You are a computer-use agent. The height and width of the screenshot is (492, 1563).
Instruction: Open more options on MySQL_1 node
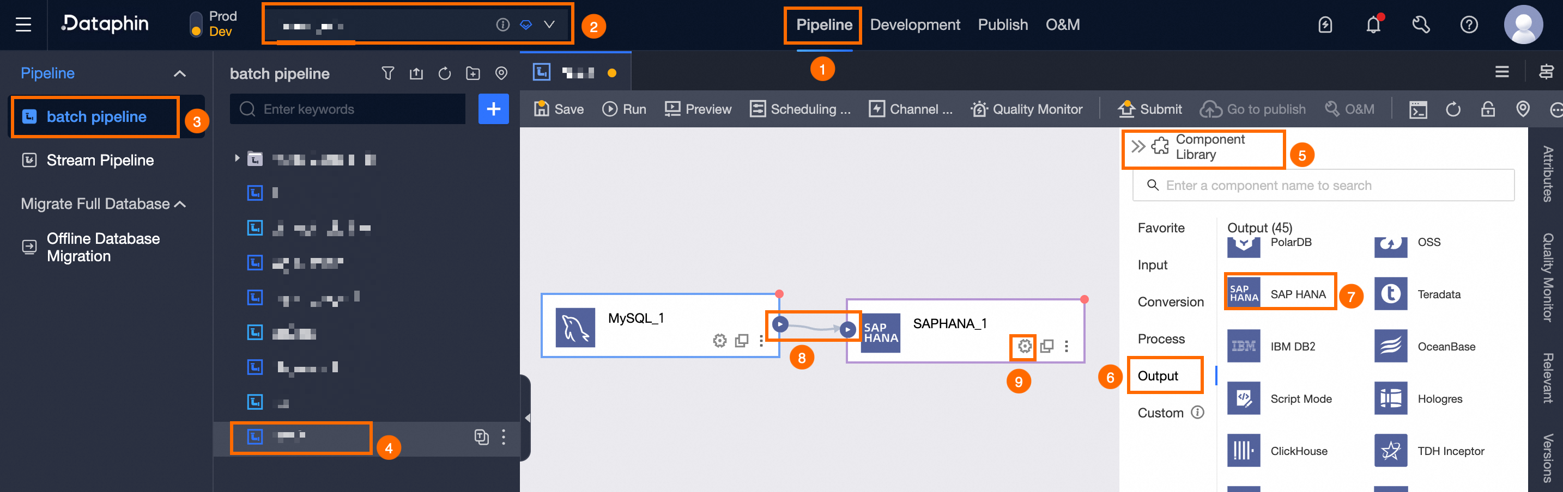[761, 341]
